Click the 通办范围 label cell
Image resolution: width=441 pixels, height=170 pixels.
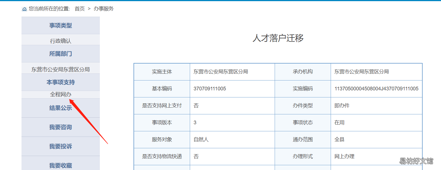coord(303,140)
